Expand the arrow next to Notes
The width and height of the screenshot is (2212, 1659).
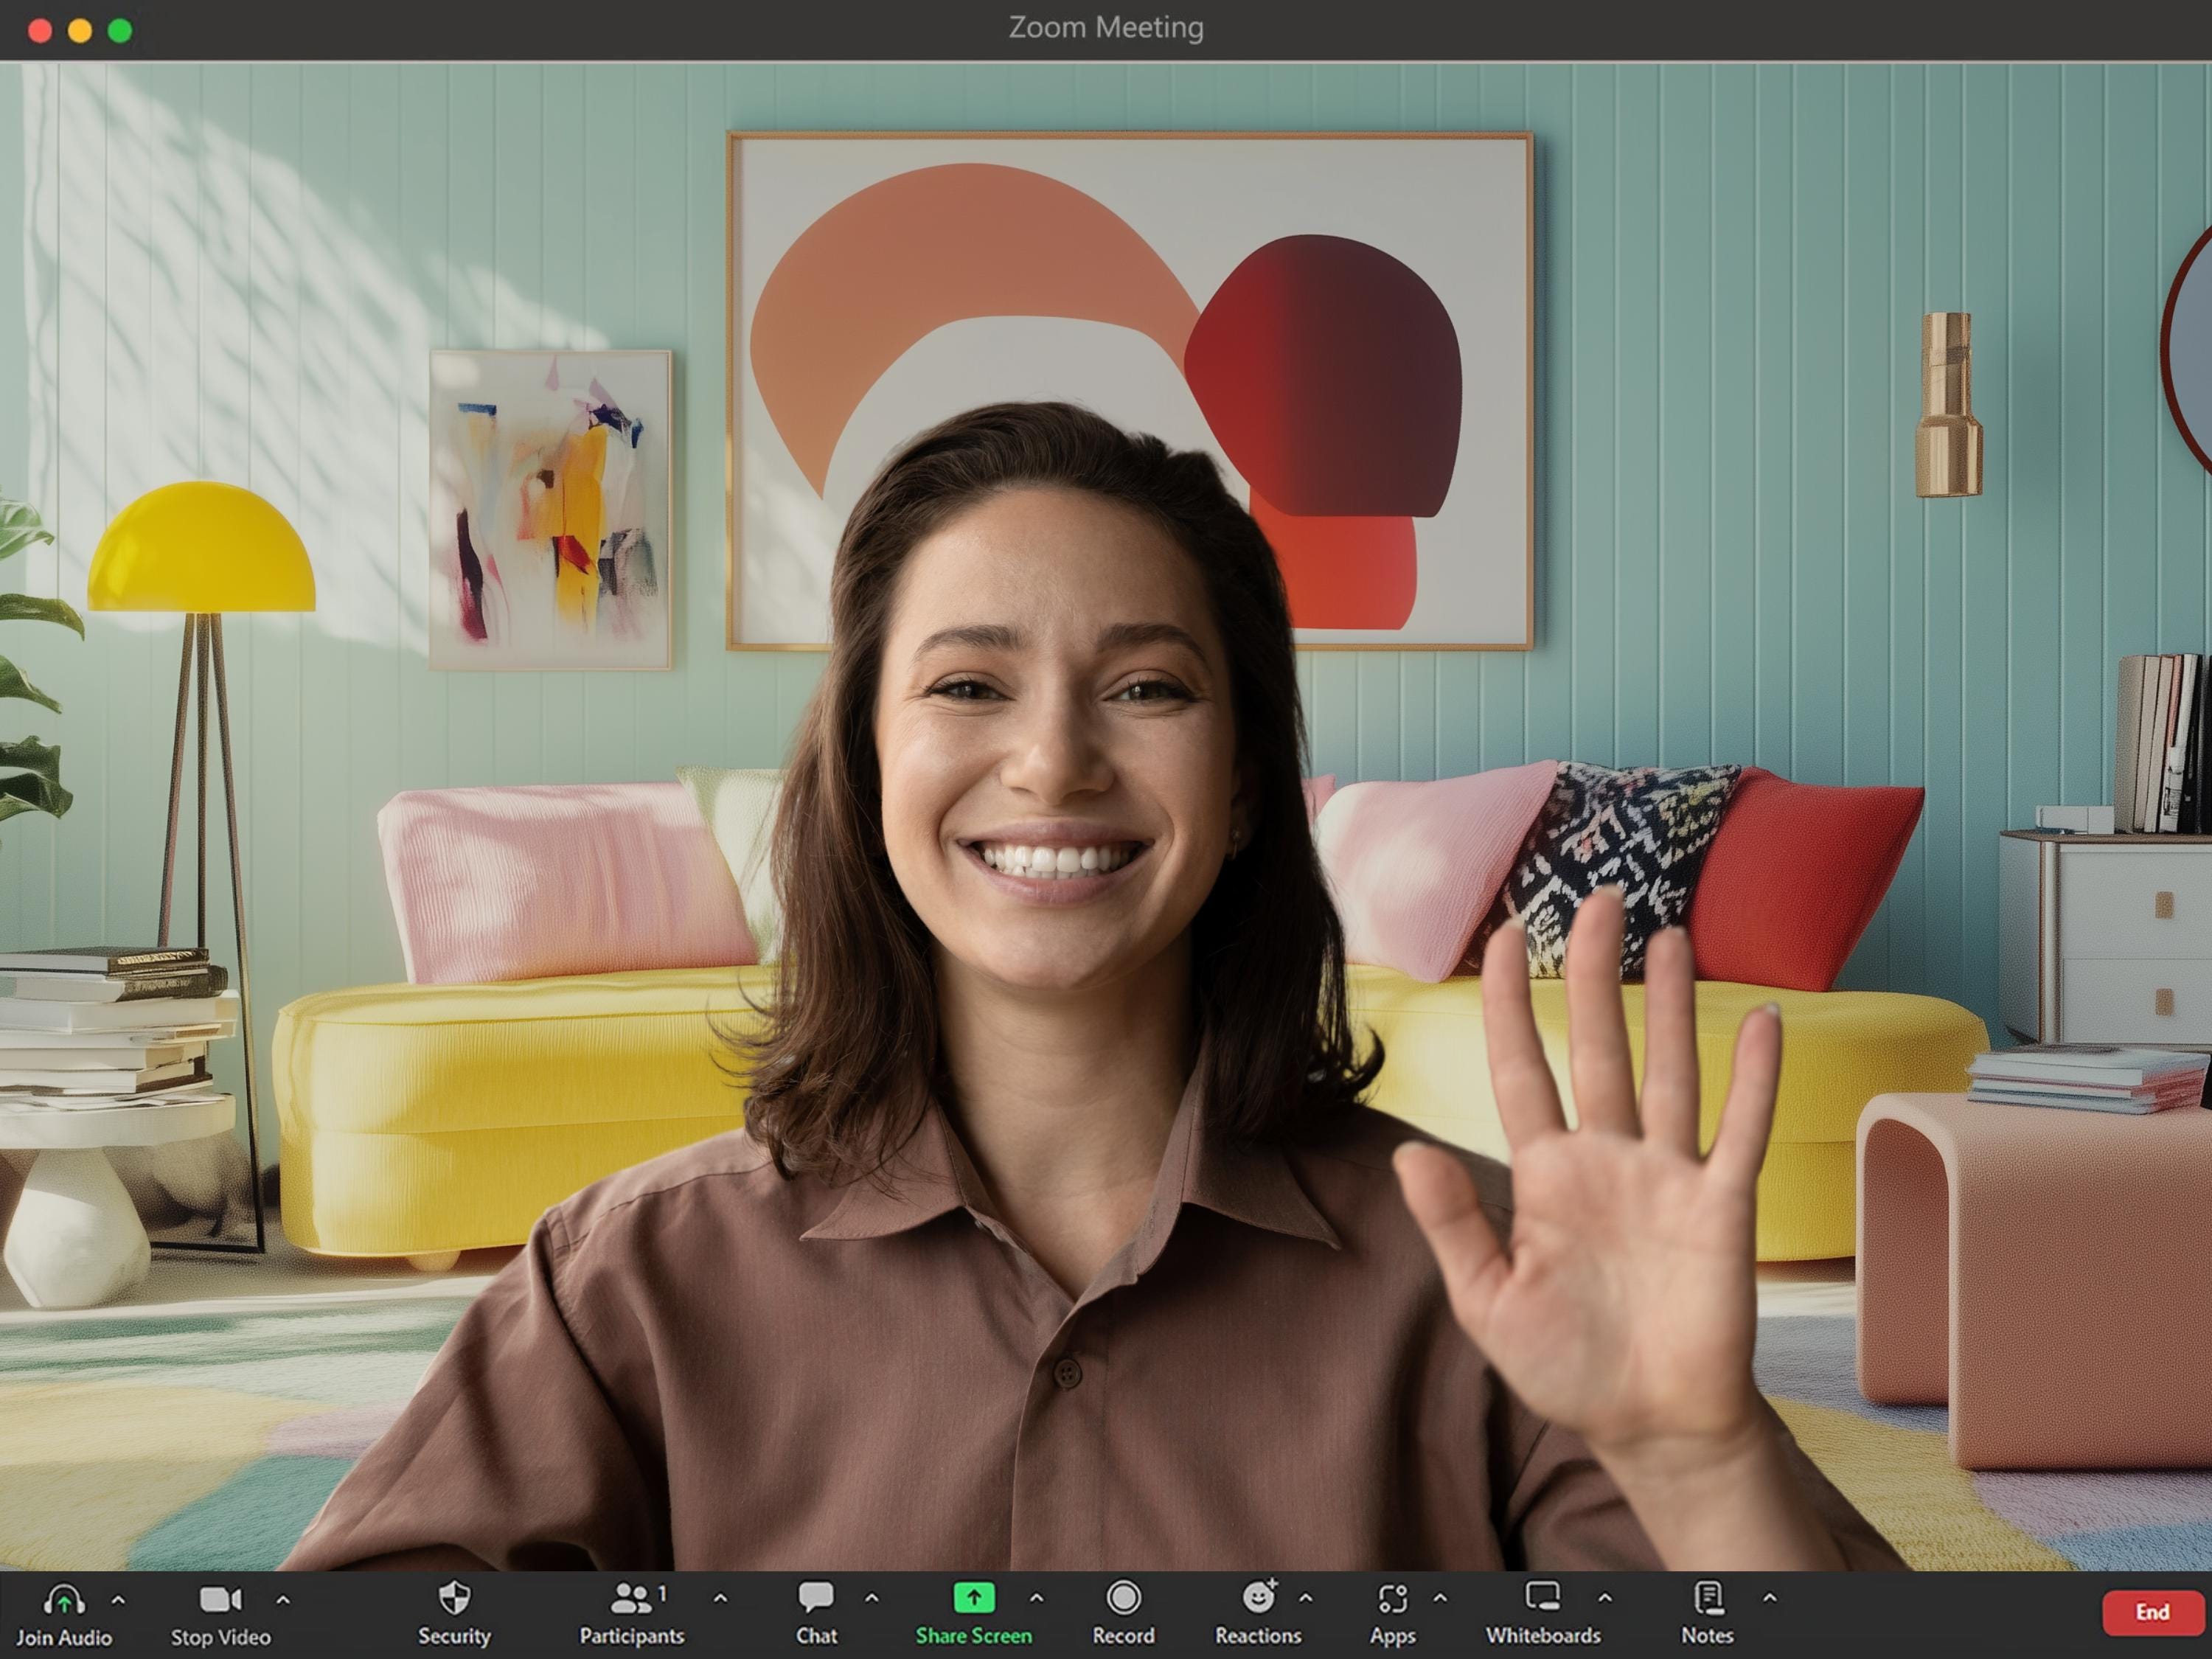(x=1769, y=1598)
